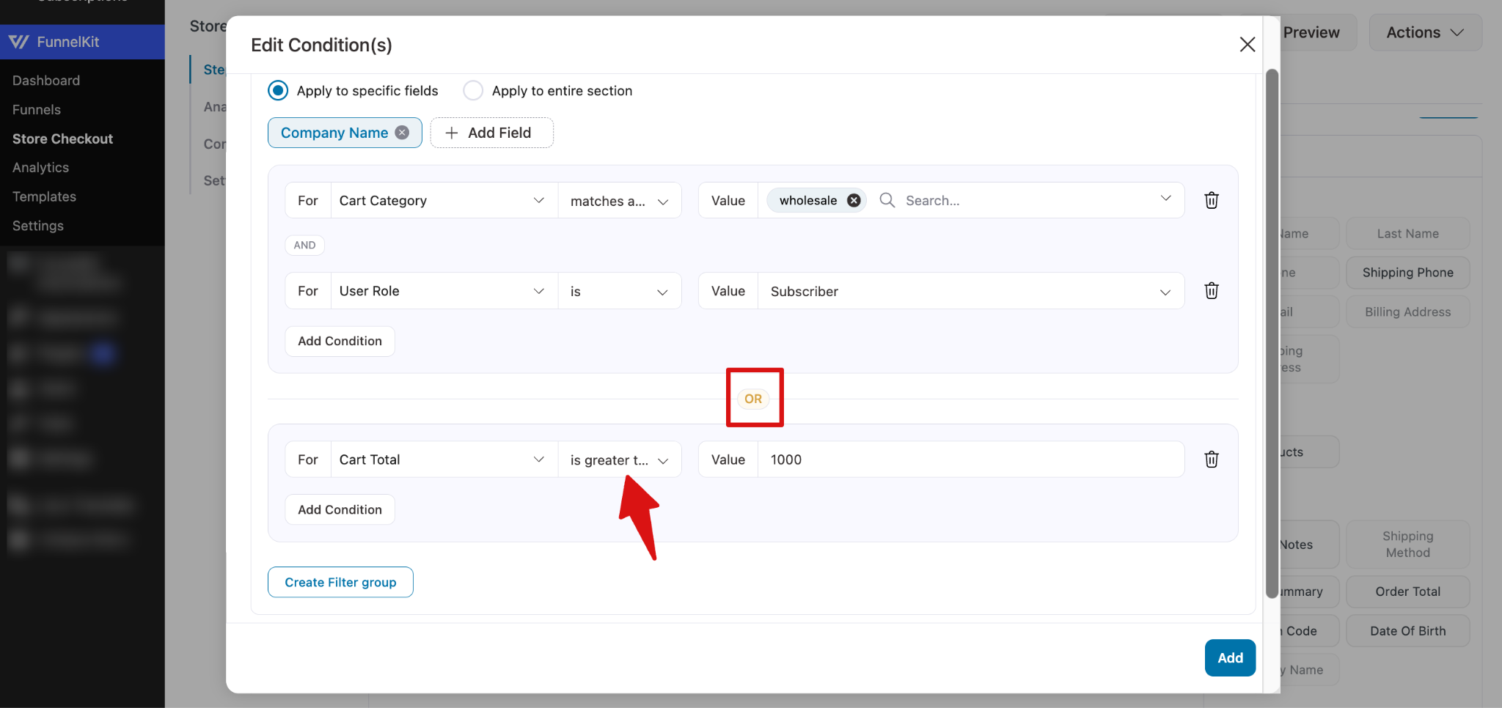
Task: Delete the User Role condition
Action: point(1211,290)
